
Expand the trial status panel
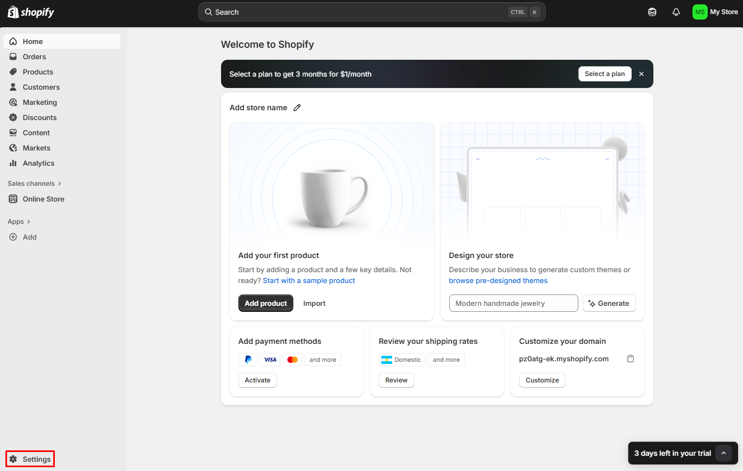pos(723,453)
